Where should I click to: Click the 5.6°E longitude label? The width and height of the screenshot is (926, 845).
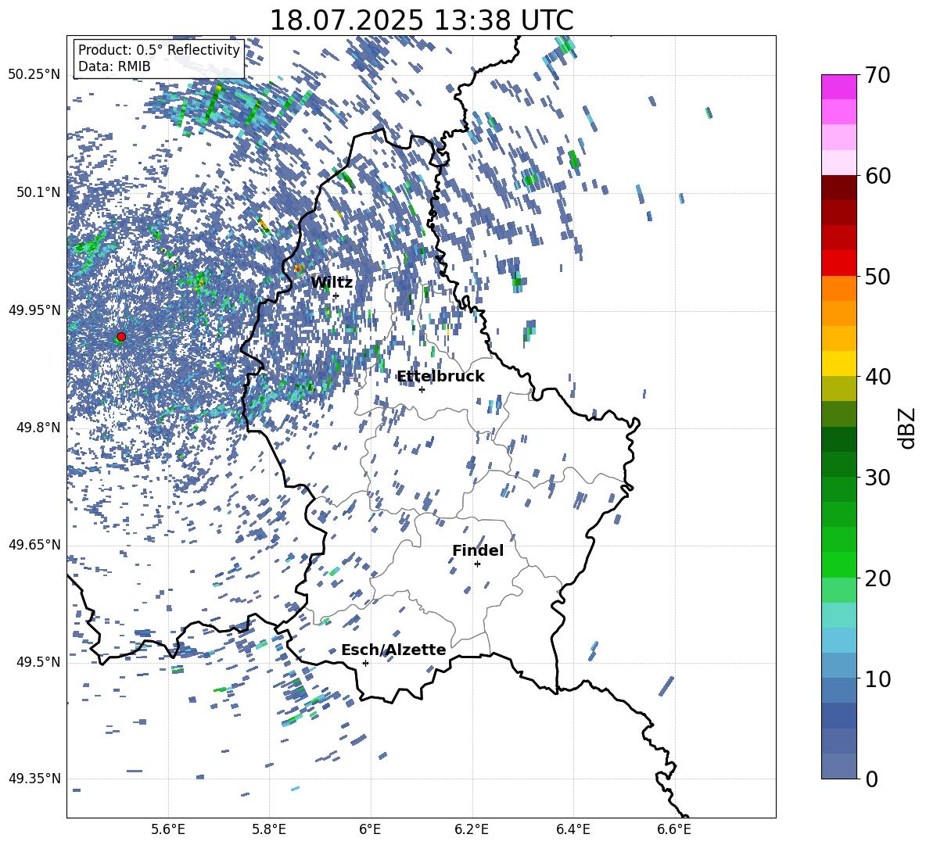click(168, 829)
